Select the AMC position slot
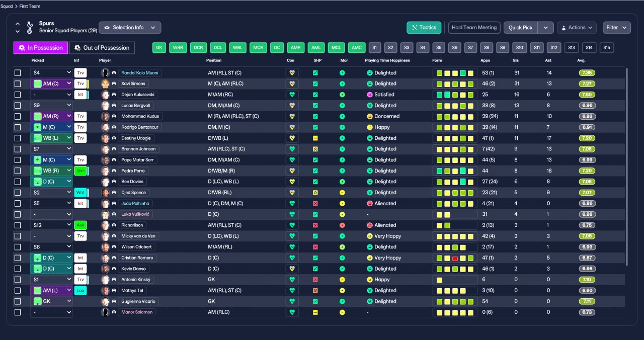This screenshot has height=340, width=644. pos(357,48)
